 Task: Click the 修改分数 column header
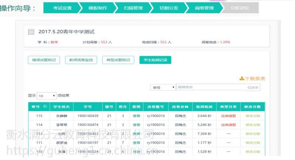click(x=253, y=107)
